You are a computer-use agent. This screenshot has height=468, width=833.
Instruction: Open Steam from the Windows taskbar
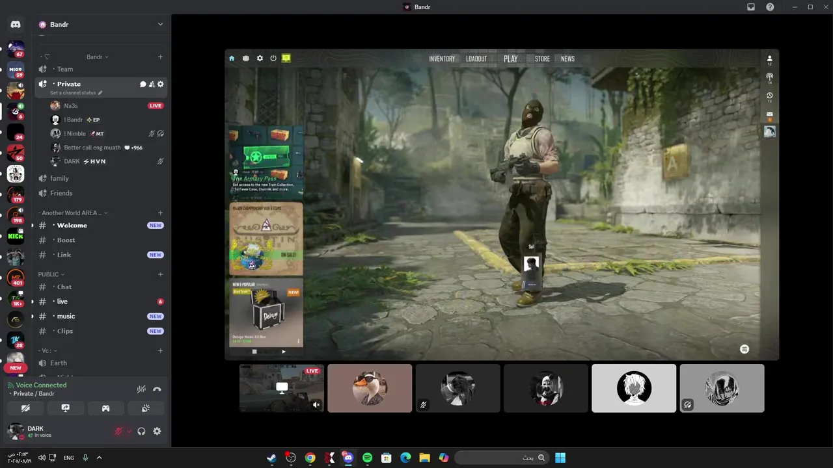tap(271, 458)
